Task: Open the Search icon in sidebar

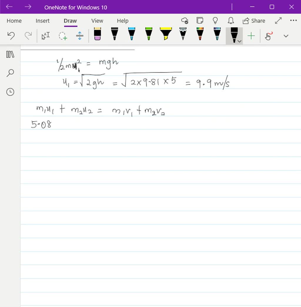Action: tap(10, 73)
